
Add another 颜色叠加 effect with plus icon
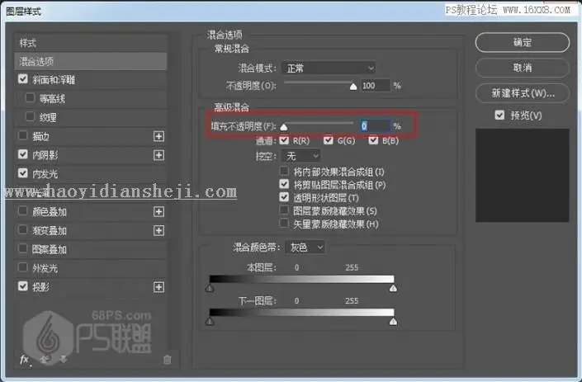tap(159, 212)
